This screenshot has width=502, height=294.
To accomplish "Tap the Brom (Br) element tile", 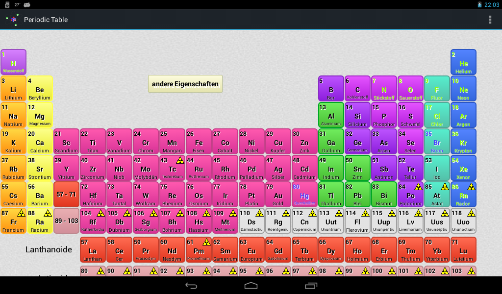I will (x=437, y=142).
